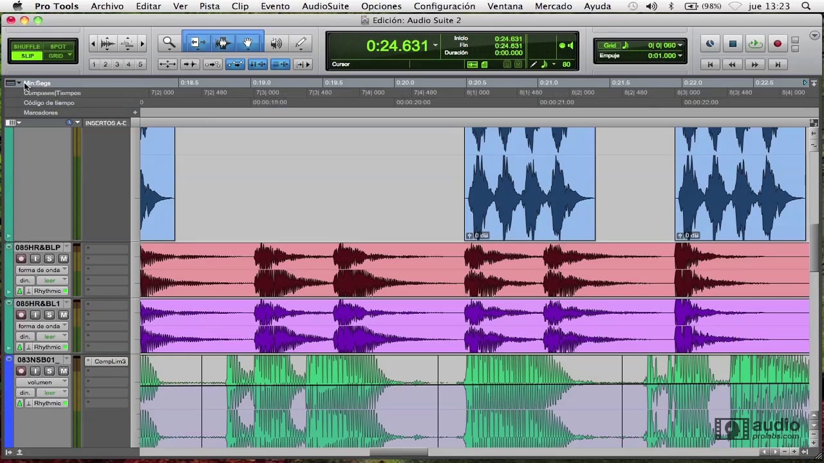Viewport: 824px width, 463px height.
Task: Toggle Mirrored MIDI Editing button
Action: (212, 64)
